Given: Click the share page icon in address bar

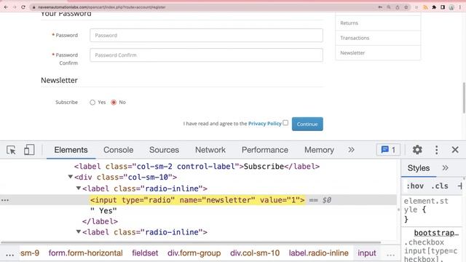Looking at the screenshot, I should (398, 7).
